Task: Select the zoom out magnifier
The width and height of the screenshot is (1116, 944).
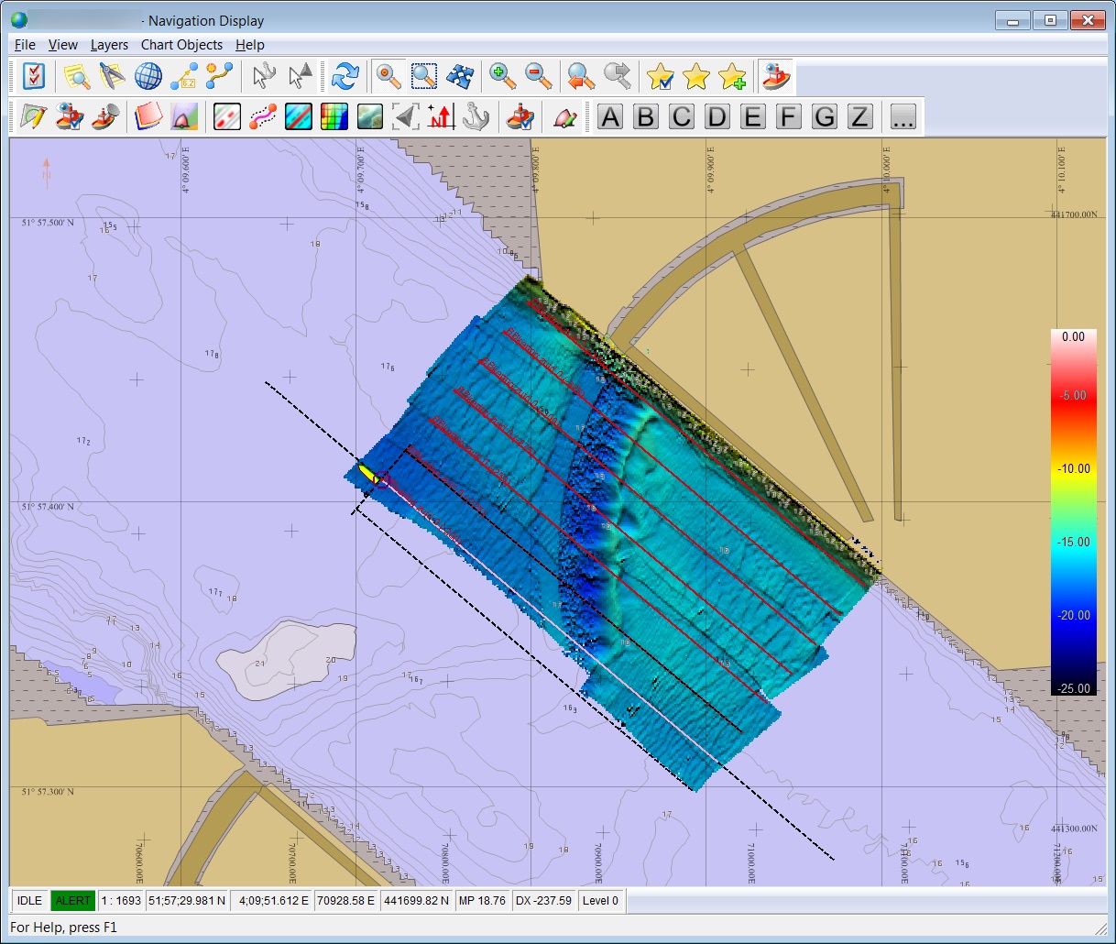Action: click(538, 77)
